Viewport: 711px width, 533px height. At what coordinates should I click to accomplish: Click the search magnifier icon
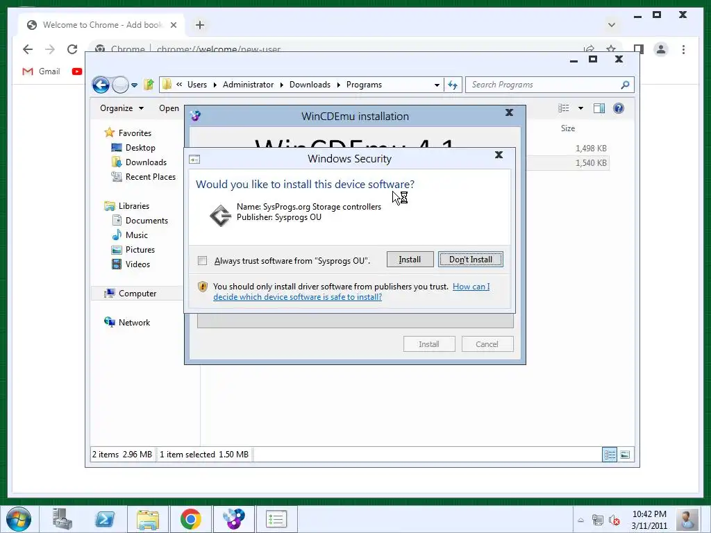626,85
